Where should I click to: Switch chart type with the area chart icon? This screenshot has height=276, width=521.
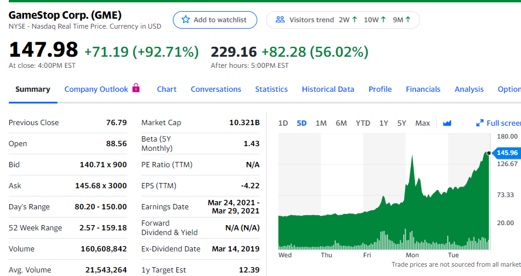coord(447,123)
